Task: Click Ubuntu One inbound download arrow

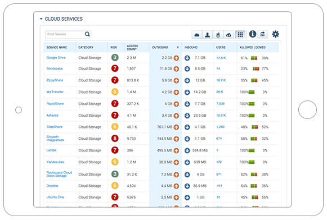Action: click(x=187, y=198)
